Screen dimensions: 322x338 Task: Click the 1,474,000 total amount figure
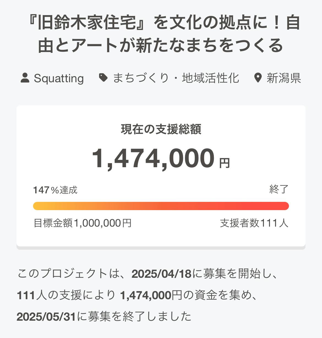pyautogui.click(x=153, y=159)
